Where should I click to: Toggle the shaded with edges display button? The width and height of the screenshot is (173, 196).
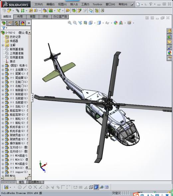tap(96, 187)
